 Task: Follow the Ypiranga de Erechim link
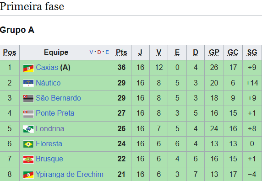[70, 174]
